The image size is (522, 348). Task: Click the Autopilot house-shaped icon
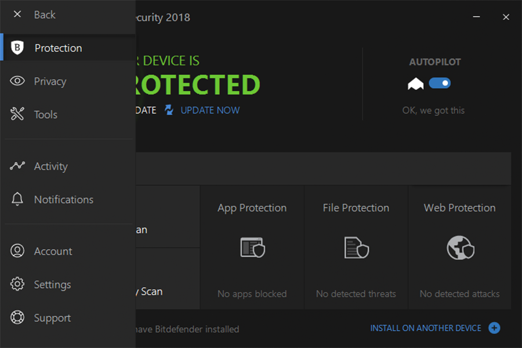(415, 84)
